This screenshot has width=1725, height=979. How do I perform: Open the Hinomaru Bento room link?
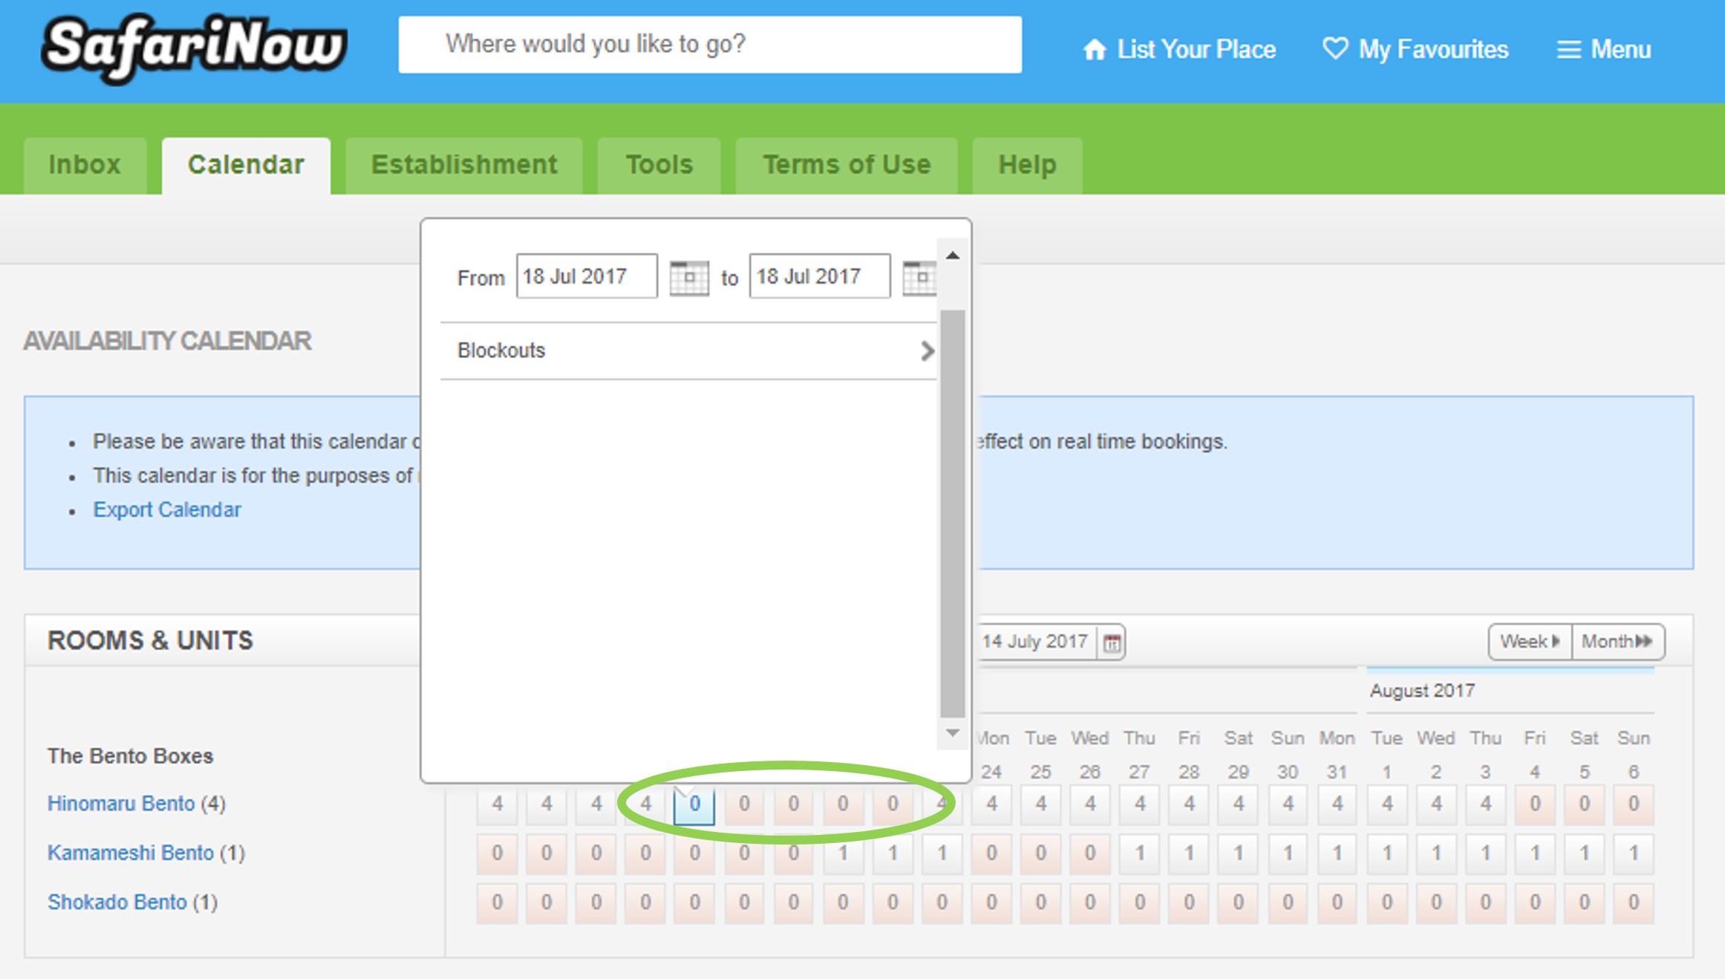[121, 804]
